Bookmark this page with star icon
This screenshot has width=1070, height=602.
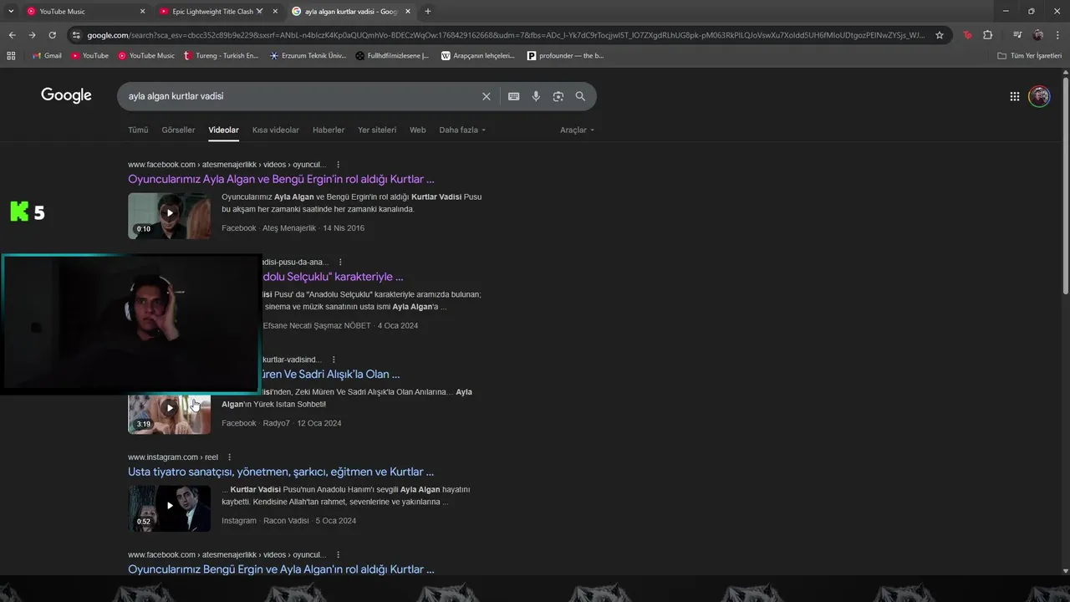pyautogui.click(x=940, y=35)
